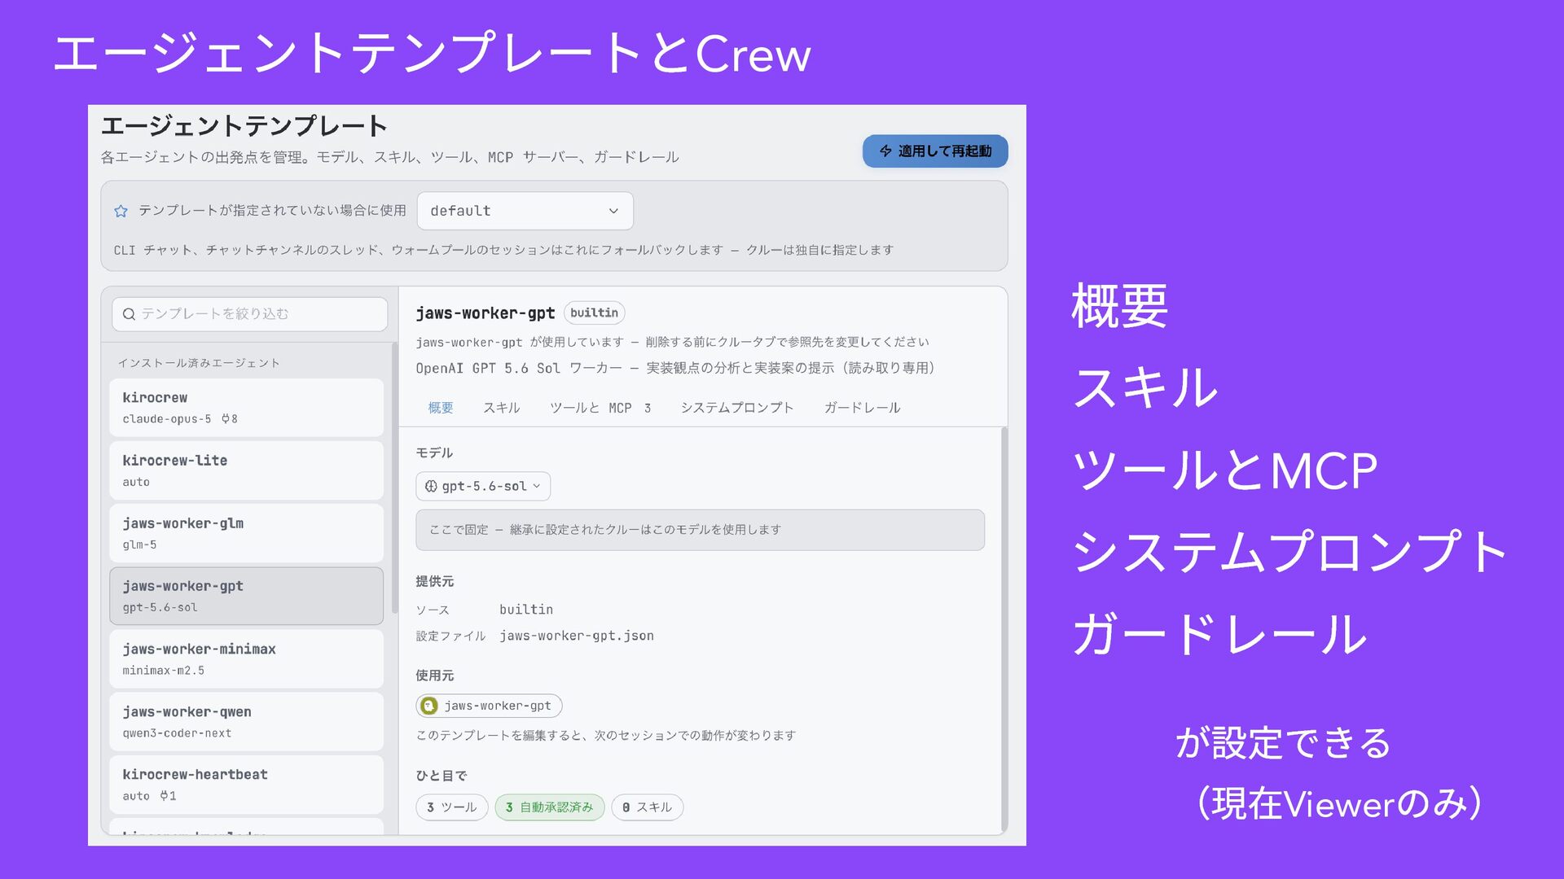Screen dimensions: 1564x879
Task: Switch to the 概要 tab
Action: (x=441, y=408)
